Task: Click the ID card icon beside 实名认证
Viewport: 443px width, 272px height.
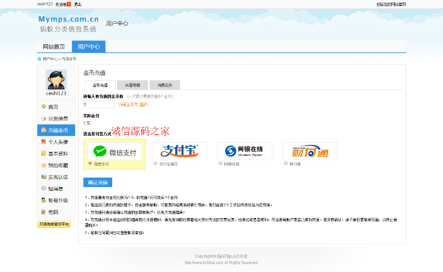Action: point(43,177)
